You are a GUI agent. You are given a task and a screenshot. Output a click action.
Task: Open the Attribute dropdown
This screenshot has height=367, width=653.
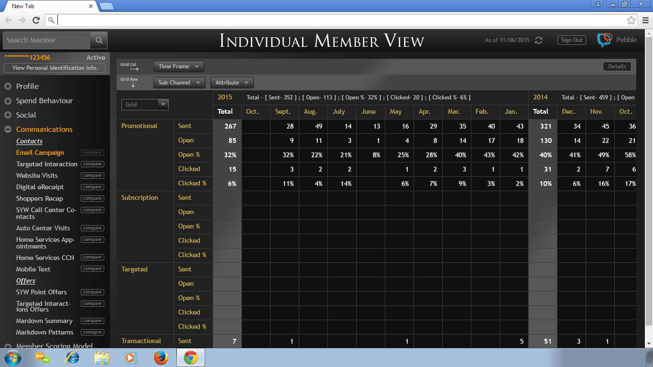click(232, 83)
